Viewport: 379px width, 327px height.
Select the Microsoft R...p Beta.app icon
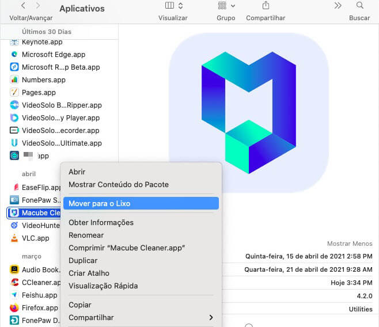[x=14, y=67]
